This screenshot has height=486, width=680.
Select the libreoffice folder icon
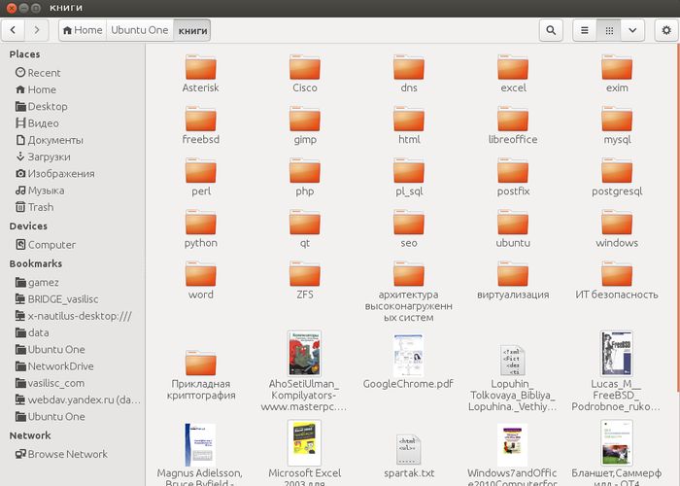(x=513, y=120)
